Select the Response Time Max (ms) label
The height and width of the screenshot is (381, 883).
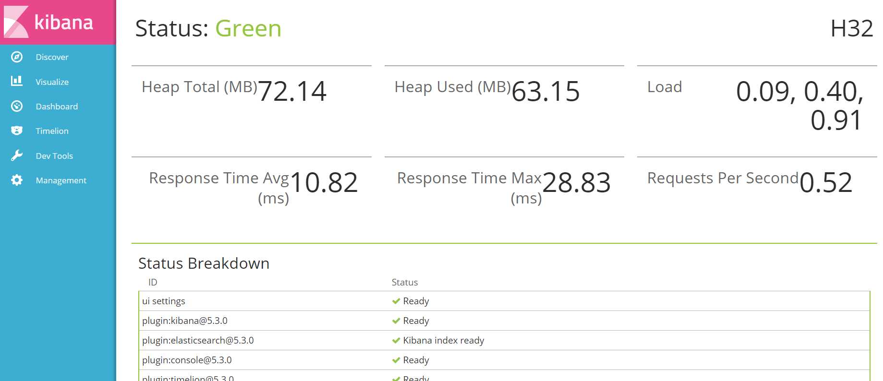(x=470, y=188)
